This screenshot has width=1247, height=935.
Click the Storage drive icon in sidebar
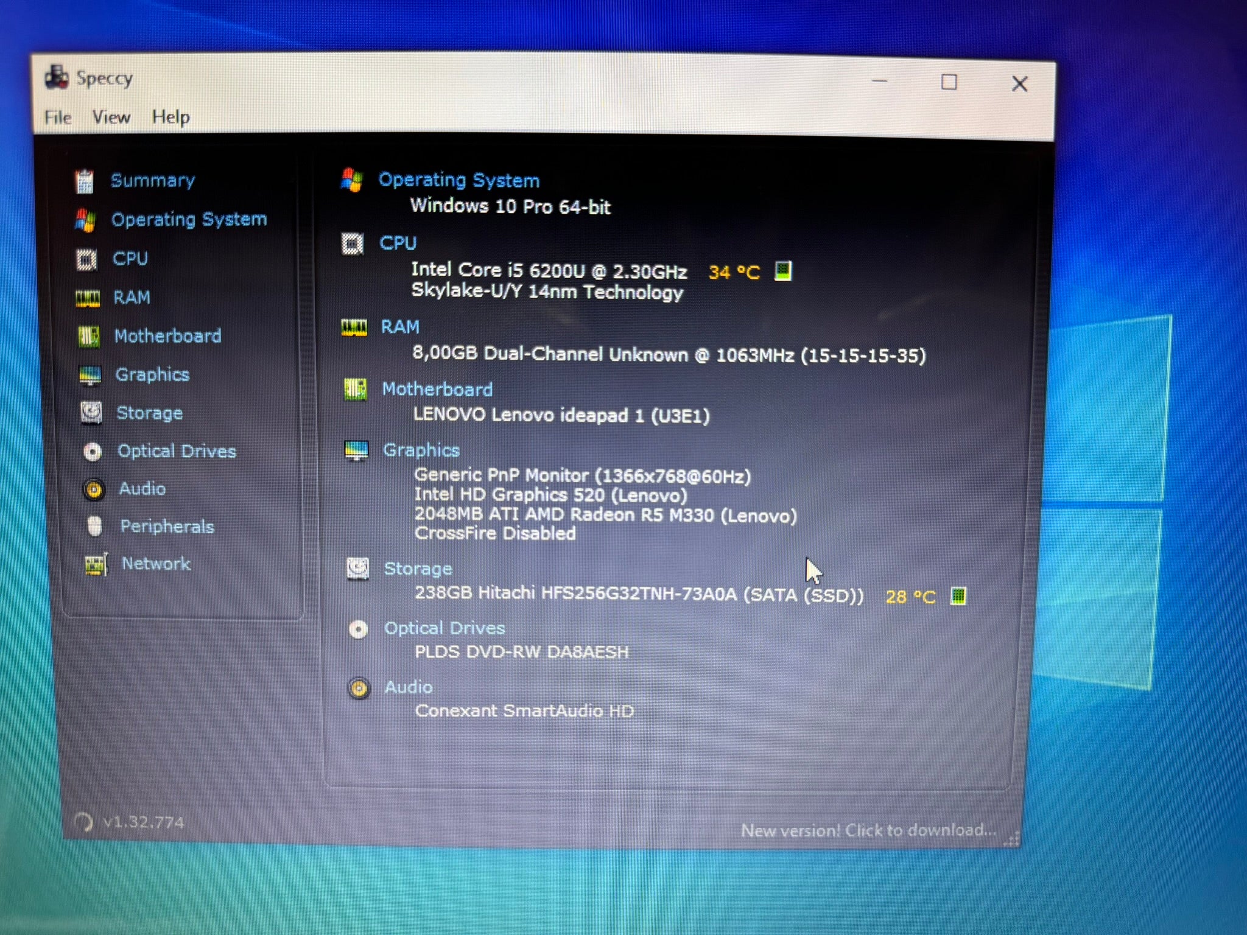pos(91,413)
